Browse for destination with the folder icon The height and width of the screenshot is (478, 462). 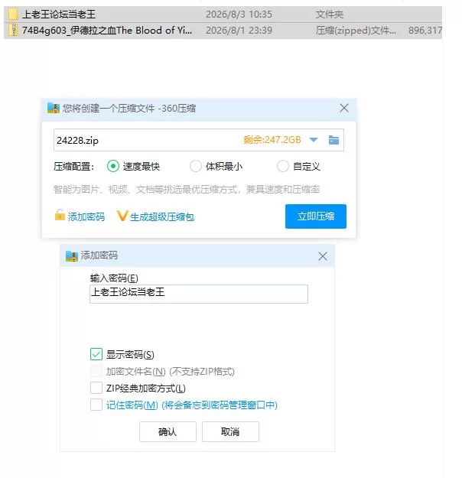click(x=333, y=140)
